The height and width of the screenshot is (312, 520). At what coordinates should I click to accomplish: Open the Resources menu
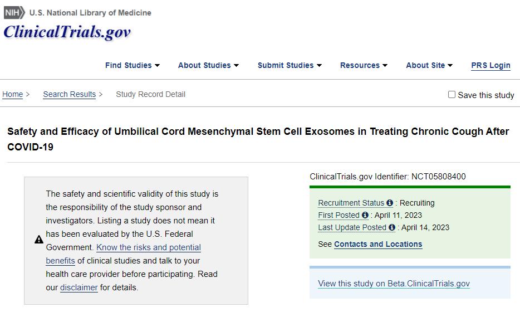coord(364,65)
